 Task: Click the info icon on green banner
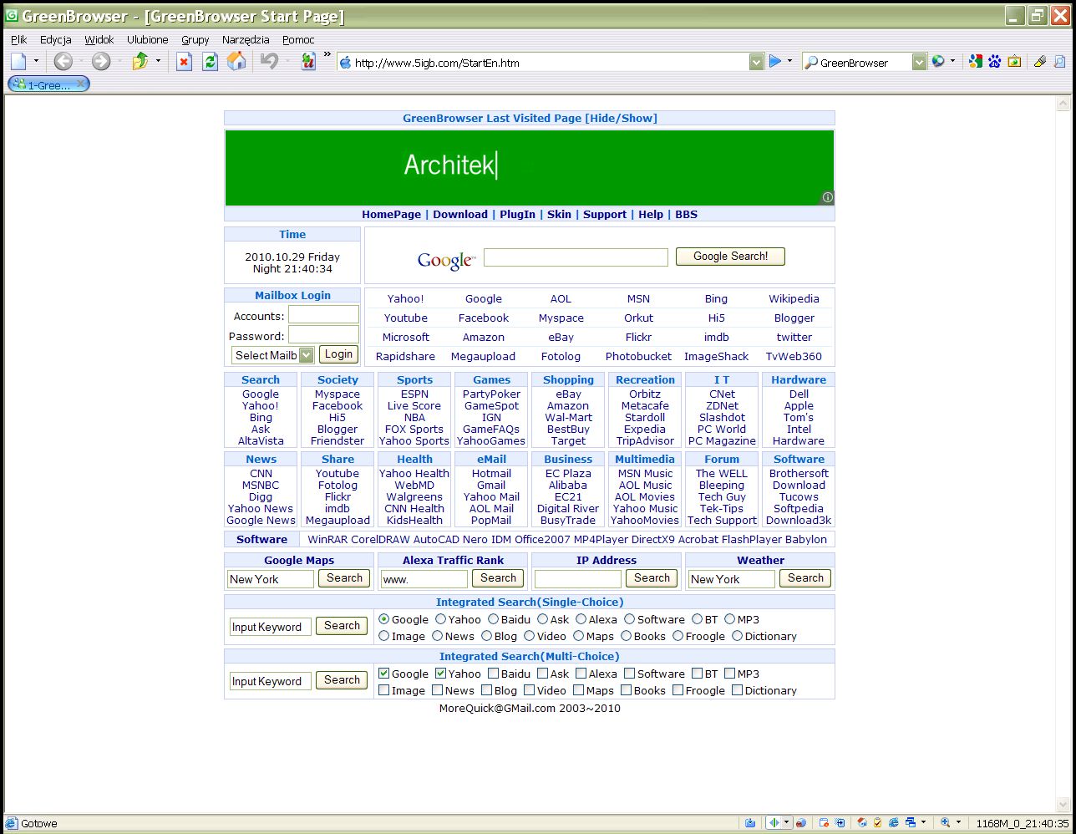(x=827, y=198)
